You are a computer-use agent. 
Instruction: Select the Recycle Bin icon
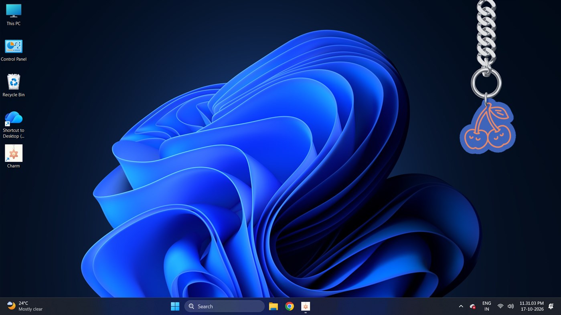(13, 86)
